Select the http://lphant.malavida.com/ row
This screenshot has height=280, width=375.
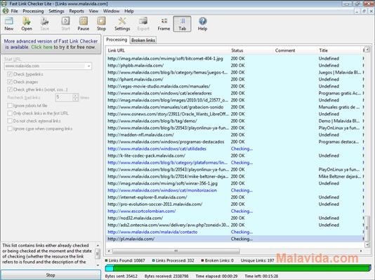(235, 79)
